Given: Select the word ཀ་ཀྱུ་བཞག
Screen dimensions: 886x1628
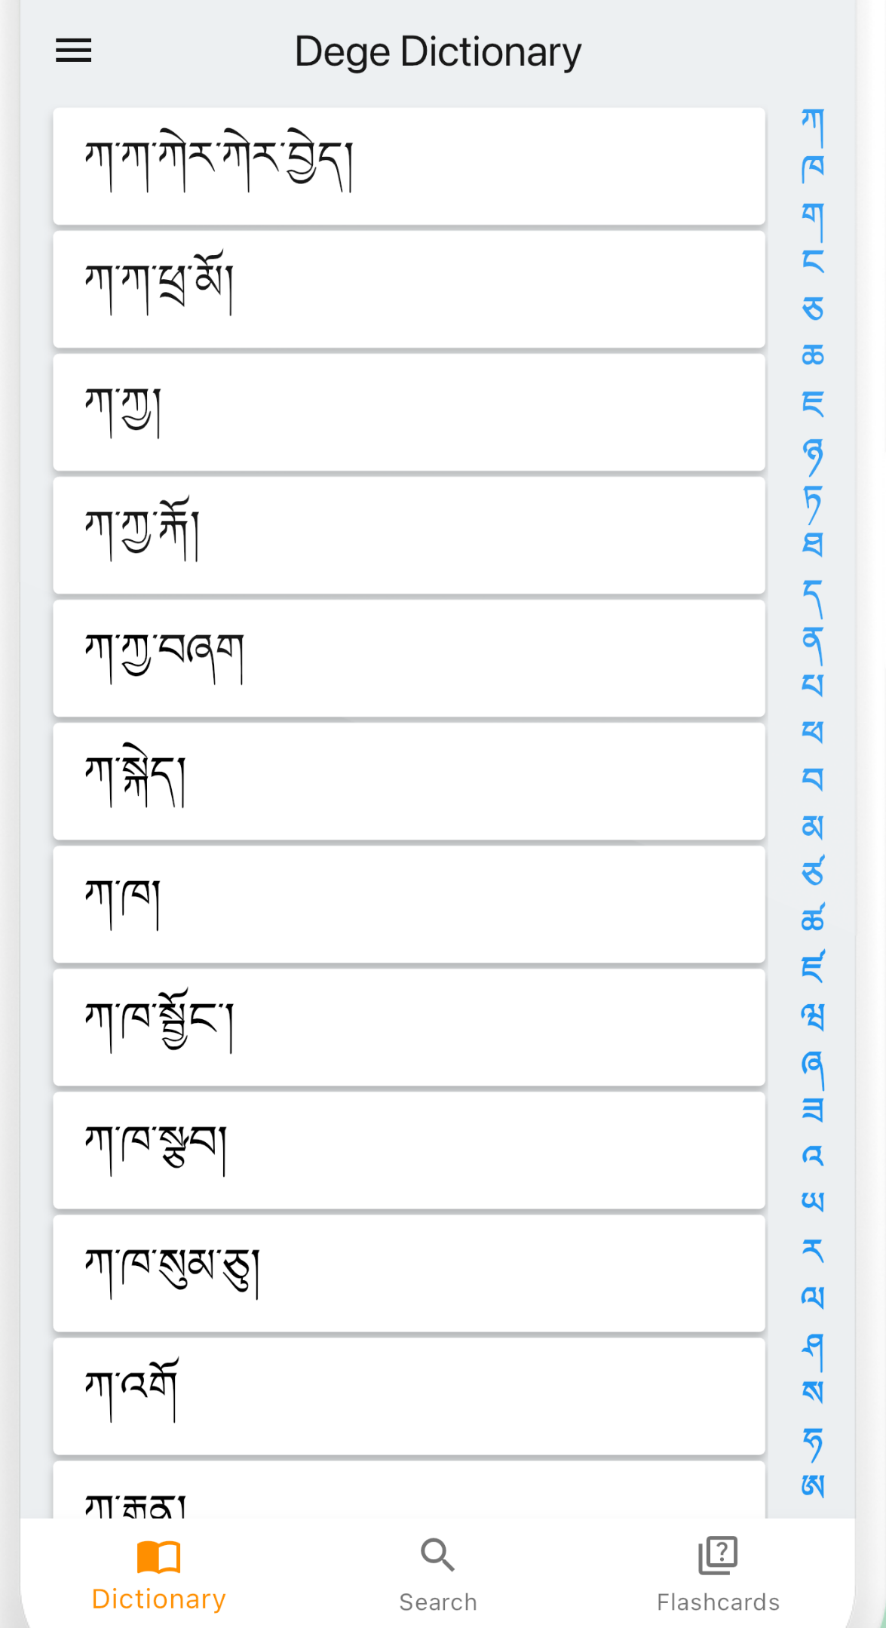Looking at the screenshot, I should (409, 658).
